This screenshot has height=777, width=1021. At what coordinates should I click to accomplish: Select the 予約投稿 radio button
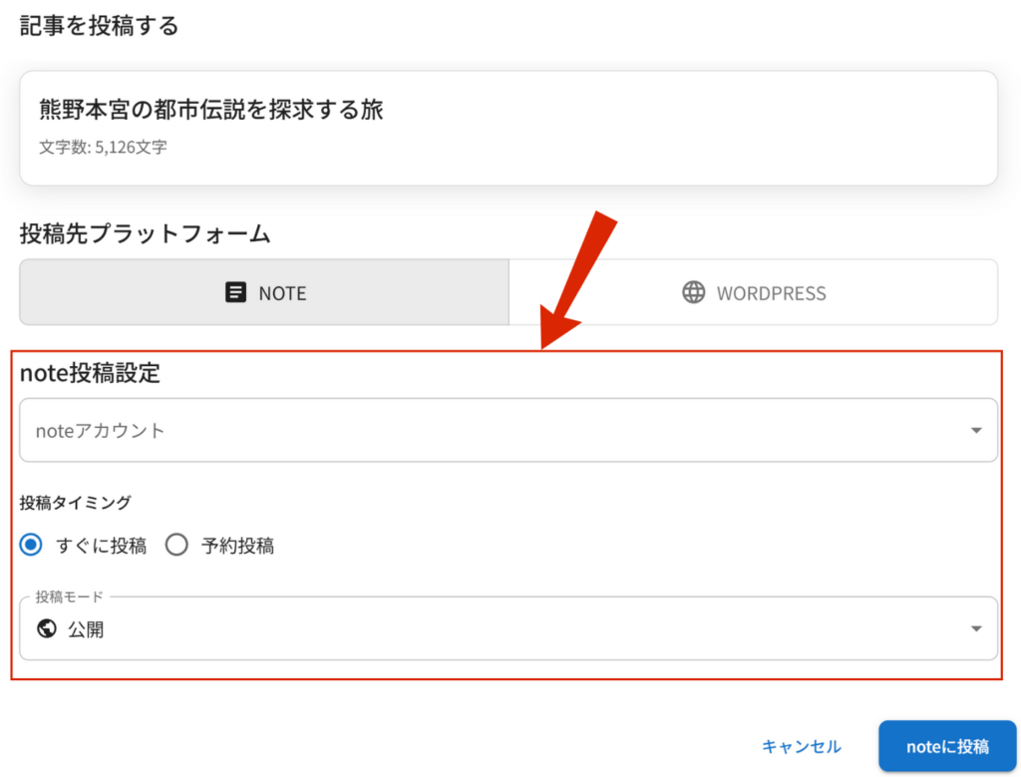pyautogui.click(x=176, y=546)
